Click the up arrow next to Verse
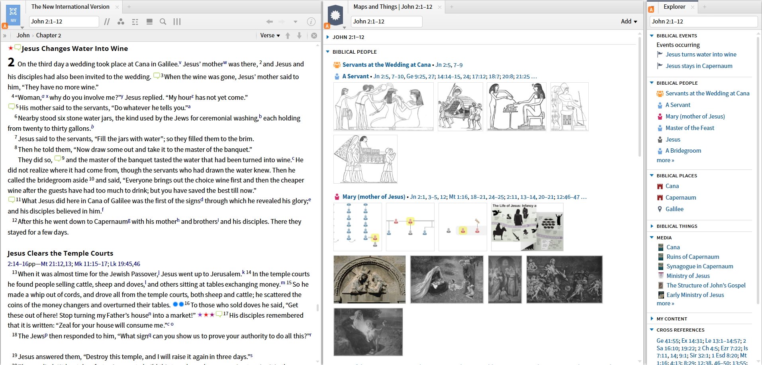 288,35
